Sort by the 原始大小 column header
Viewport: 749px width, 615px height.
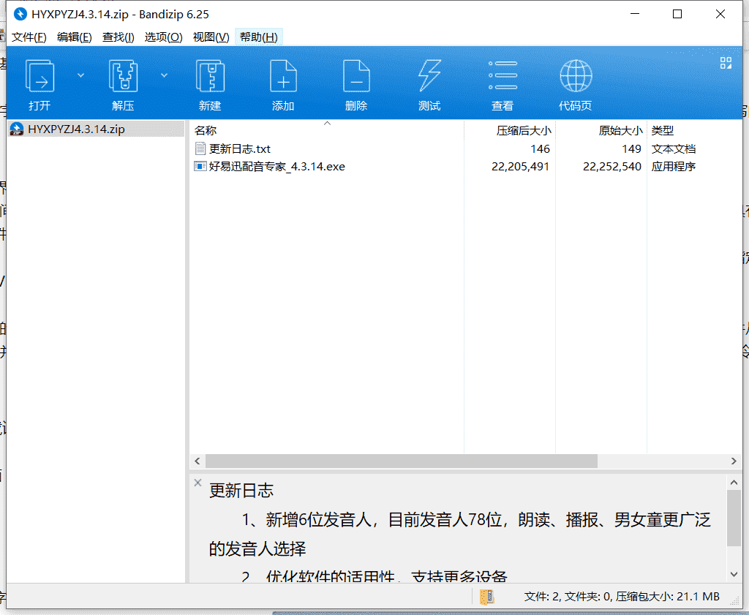point(620,130)
